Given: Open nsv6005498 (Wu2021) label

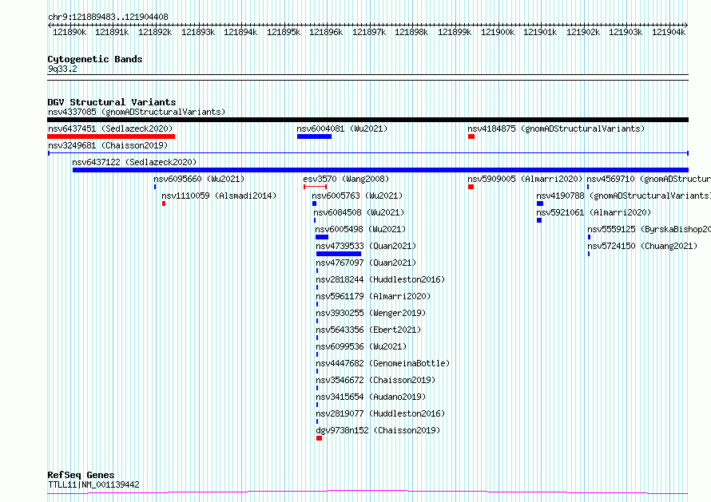Looking at the screenshot, I should tap(360, 229).
